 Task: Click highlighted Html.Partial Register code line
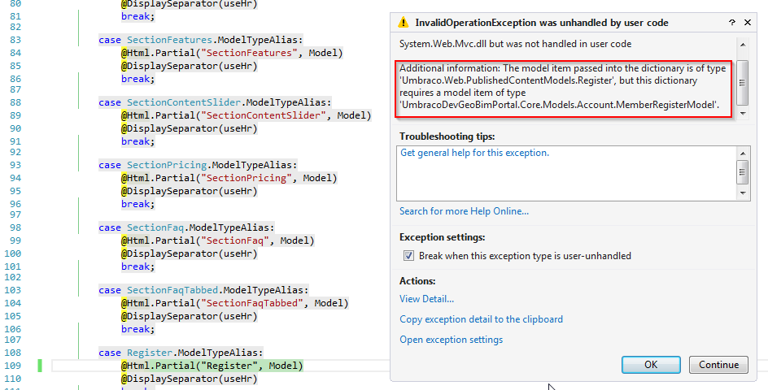click(212, 366)
